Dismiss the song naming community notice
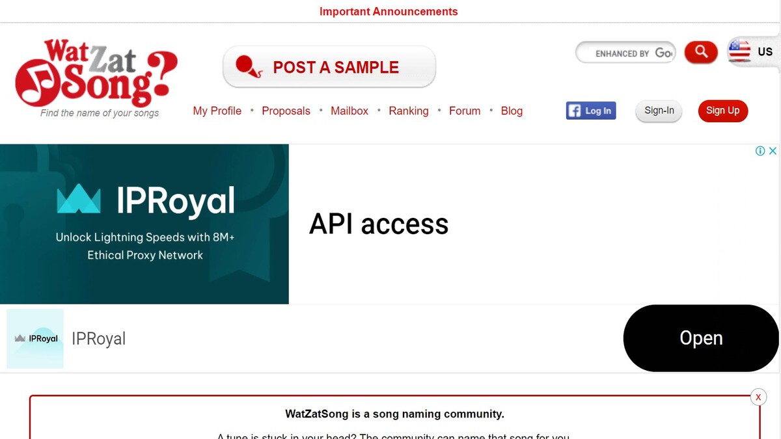Screen dimensions: 781x439 [758, 397]
